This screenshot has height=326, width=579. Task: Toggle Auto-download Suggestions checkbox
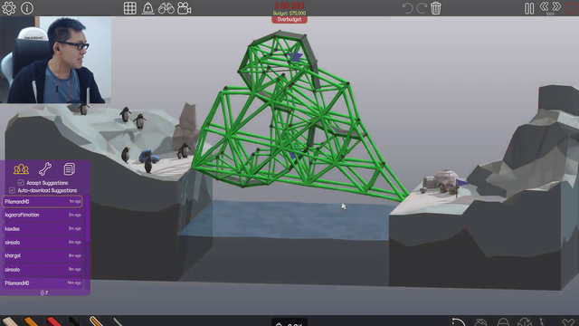12,190
